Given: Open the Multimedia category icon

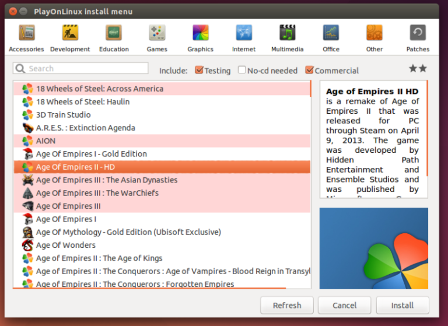Looking at the screenshot, I should point(288,32).
